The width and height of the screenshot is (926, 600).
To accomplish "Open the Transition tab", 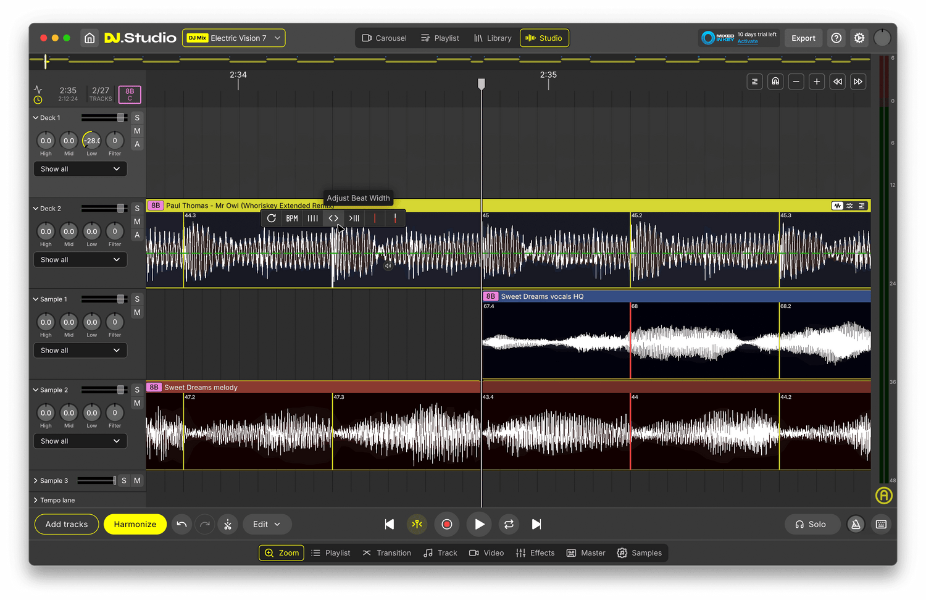I will coord(387,553).
